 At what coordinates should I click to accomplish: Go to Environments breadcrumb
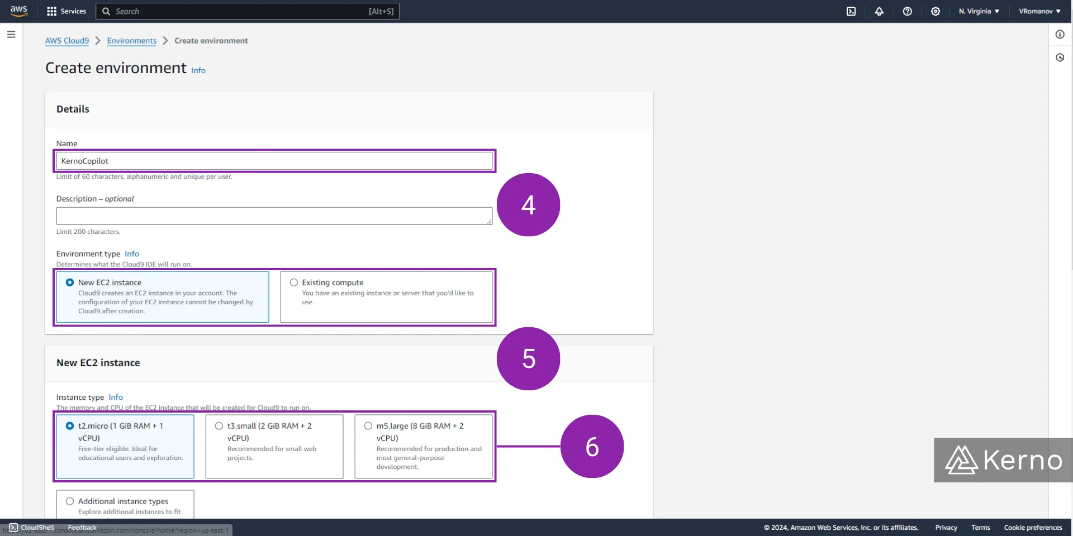click(132, 41)
